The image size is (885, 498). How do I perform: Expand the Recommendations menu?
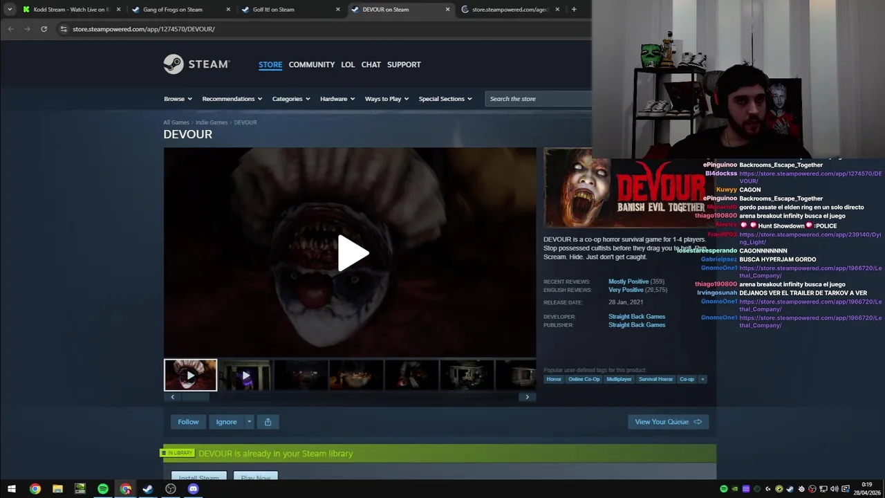coord(232,99)
